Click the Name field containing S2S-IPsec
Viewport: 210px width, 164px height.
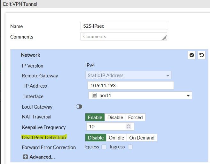coord(124,26)
